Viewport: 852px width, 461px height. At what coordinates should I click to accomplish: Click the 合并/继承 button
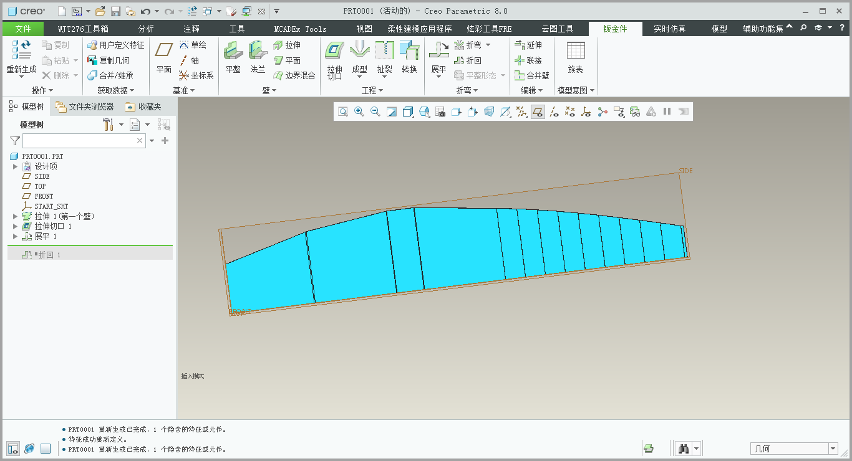coord(110,75)
